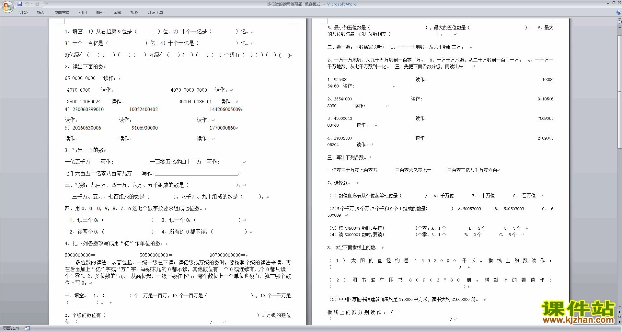
Task: Click the Previous Page double-arrow button
Action: click(x=620, y=312)
